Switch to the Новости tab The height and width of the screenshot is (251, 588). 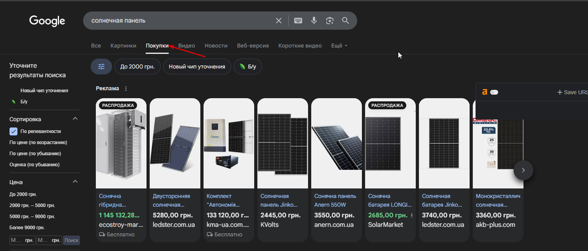click(x=216, y=46)
